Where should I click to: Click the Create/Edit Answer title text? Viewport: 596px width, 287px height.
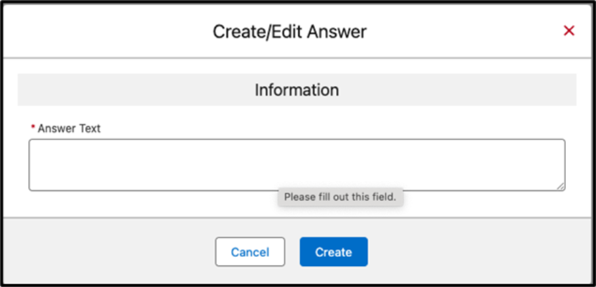pyautogui.click(x=289, y=31)
